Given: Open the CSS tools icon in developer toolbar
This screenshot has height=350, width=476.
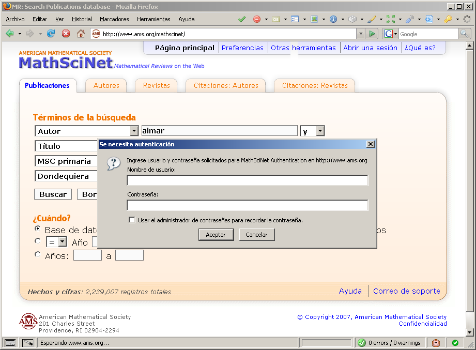Looking at the screenshot, I should [276, 19].
